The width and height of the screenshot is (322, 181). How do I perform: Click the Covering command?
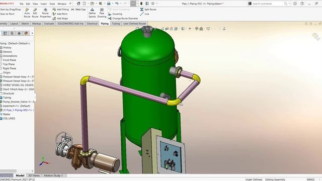[x=115, y=14]
